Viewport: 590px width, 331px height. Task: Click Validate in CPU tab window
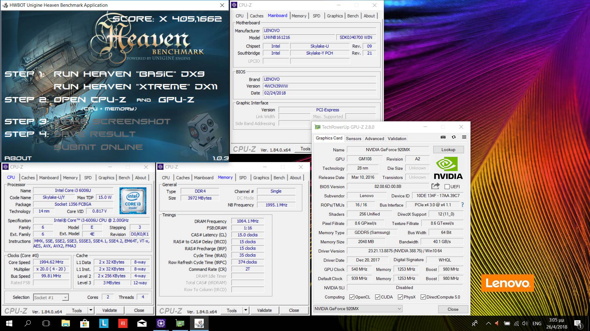click(109, 310)
